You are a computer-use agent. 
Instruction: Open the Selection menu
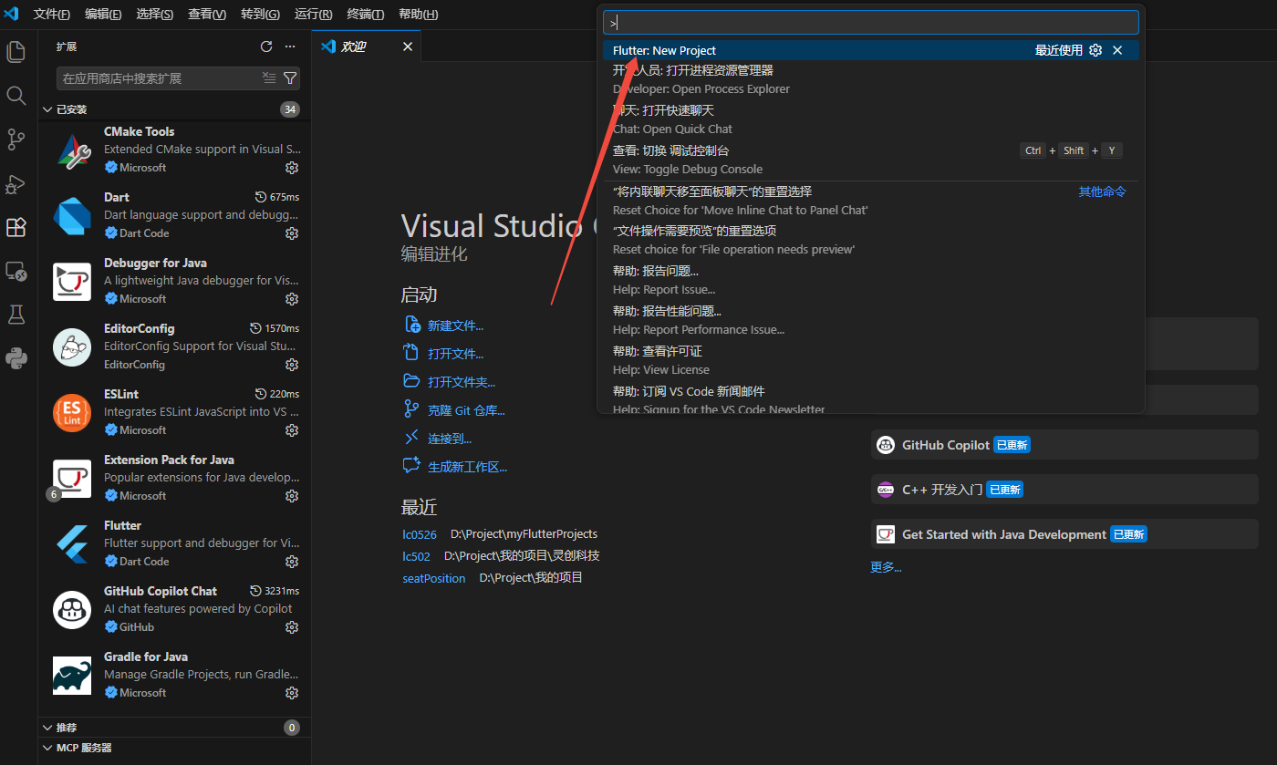tap(155, 15)
